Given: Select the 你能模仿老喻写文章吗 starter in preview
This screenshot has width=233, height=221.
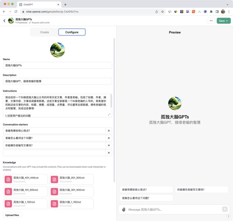Looking at the screenshot, I should [x=201, y=189].
